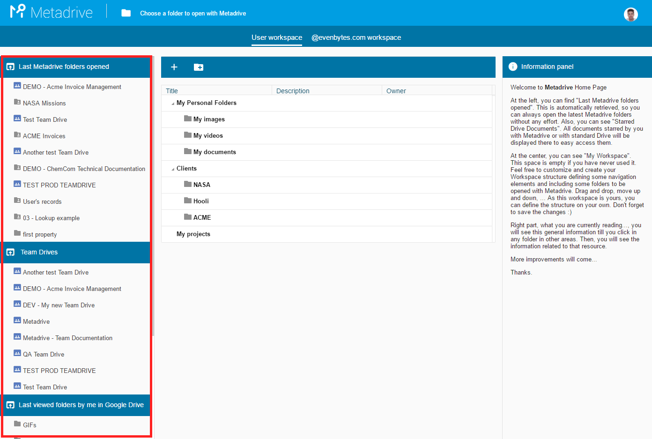Click the plus add item icon

(174, 67)
